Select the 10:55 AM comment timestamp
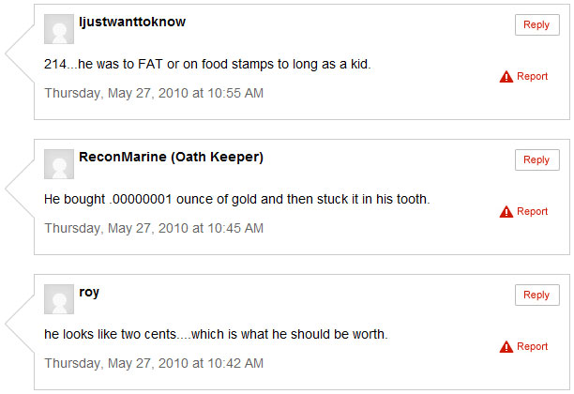 pos(154,93)
